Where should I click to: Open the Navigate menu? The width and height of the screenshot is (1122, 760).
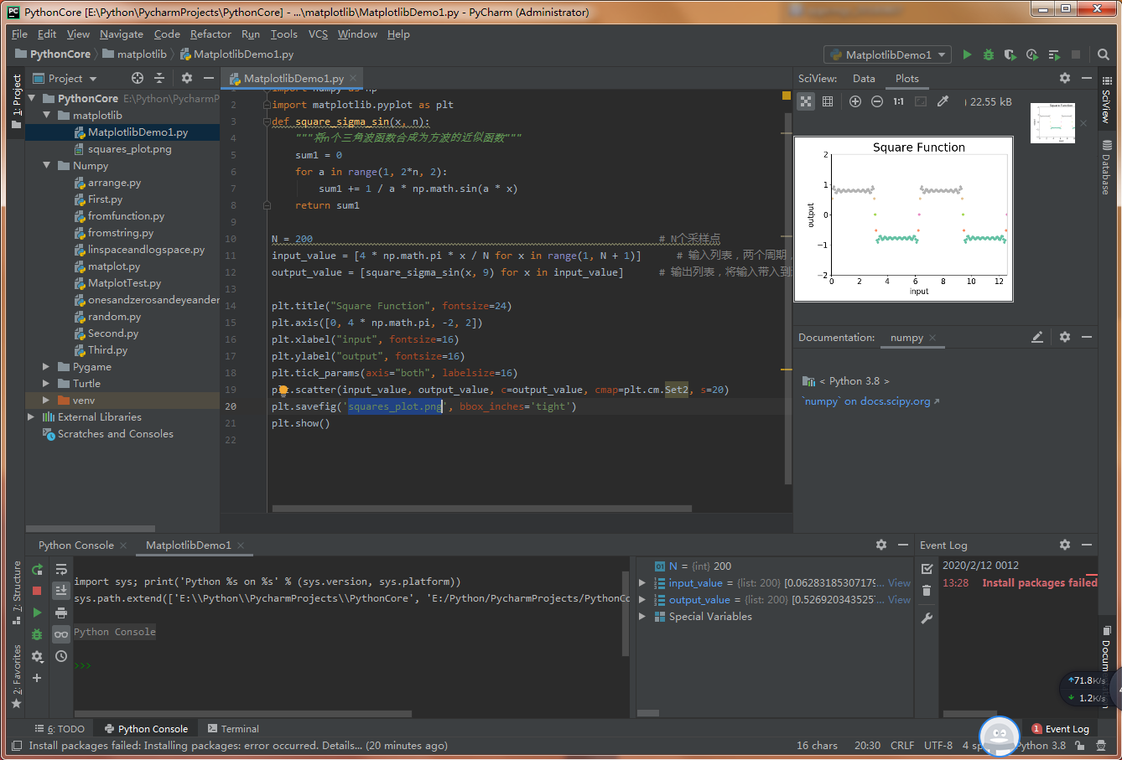pyautogui.click(x=122, y=34)
